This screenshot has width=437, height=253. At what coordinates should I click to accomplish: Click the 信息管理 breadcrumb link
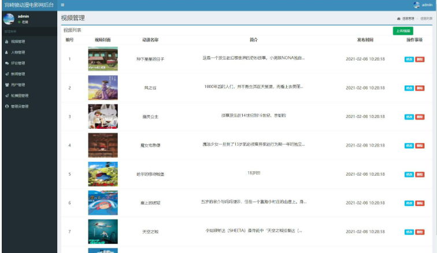(x=408, y=18)
